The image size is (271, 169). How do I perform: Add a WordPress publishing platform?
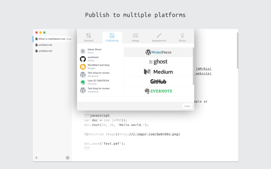coord(158,52)
